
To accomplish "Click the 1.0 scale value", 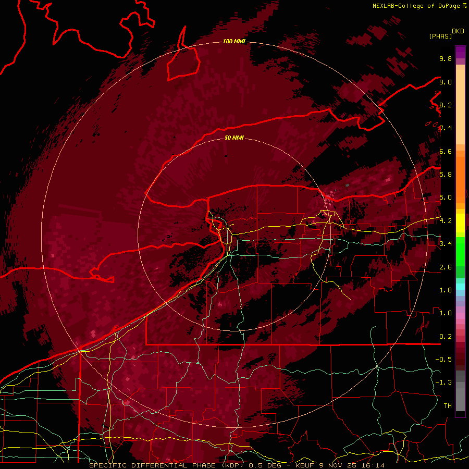I will [x=446, y=313].
